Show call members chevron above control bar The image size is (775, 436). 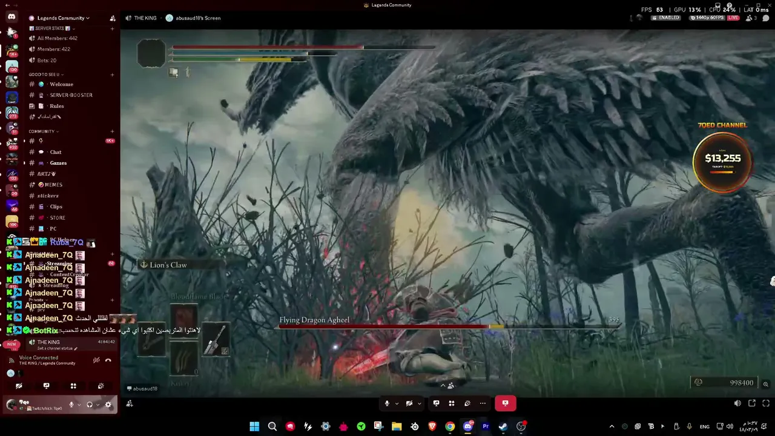pos(443,385)
